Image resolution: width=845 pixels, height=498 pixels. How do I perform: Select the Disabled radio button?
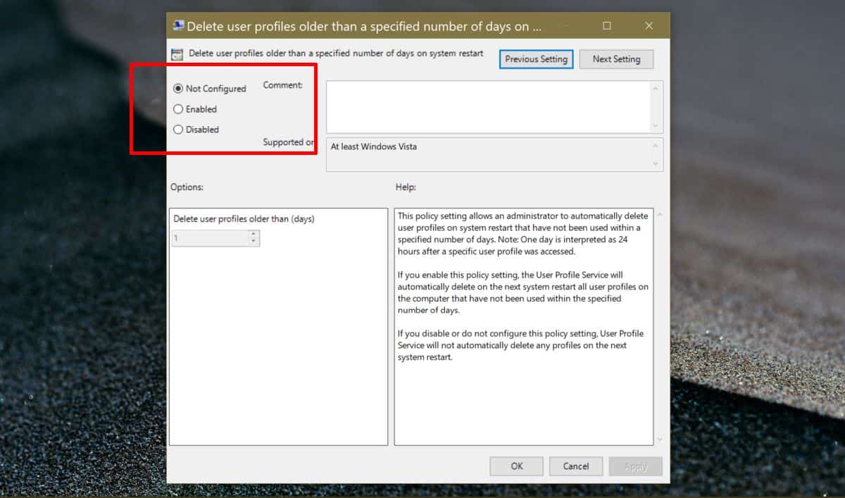tap(178, 130)
